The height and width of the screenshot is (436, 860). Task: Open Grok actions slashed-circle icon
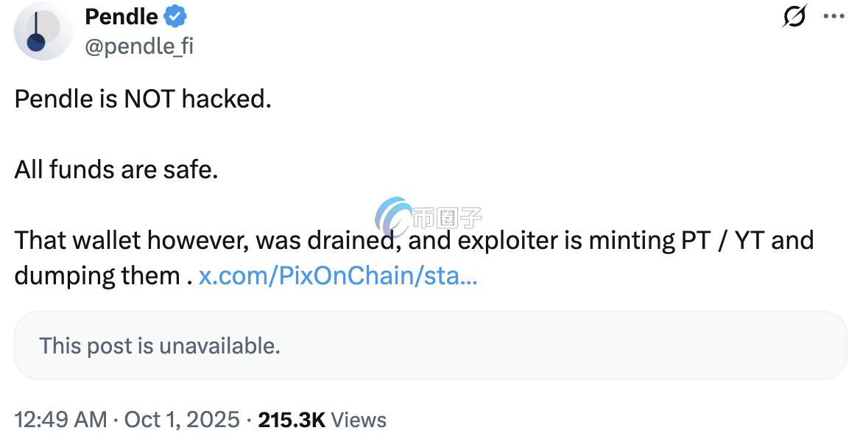pos(794,16)
